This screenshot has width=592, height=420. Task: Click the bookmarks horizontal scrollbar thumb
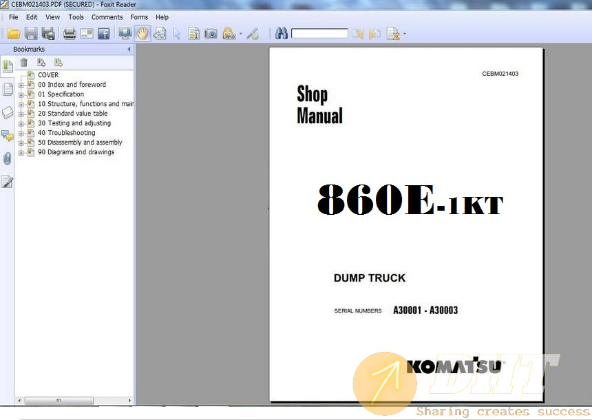coord(59,400)
